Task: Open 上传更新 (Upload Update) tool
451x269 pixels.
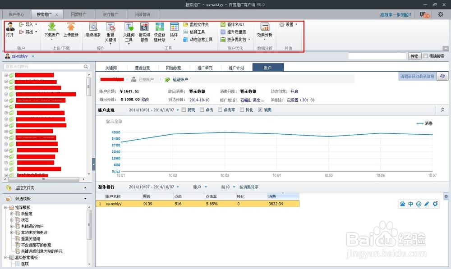Action: coord(70,32)
